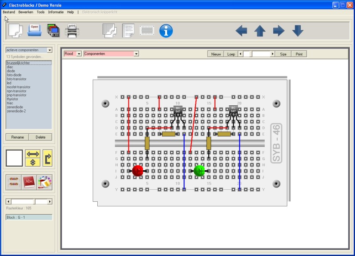This screenshot has height=256, width=355.
Task: Click the white symbol preview box
Action: coord(14,158)
